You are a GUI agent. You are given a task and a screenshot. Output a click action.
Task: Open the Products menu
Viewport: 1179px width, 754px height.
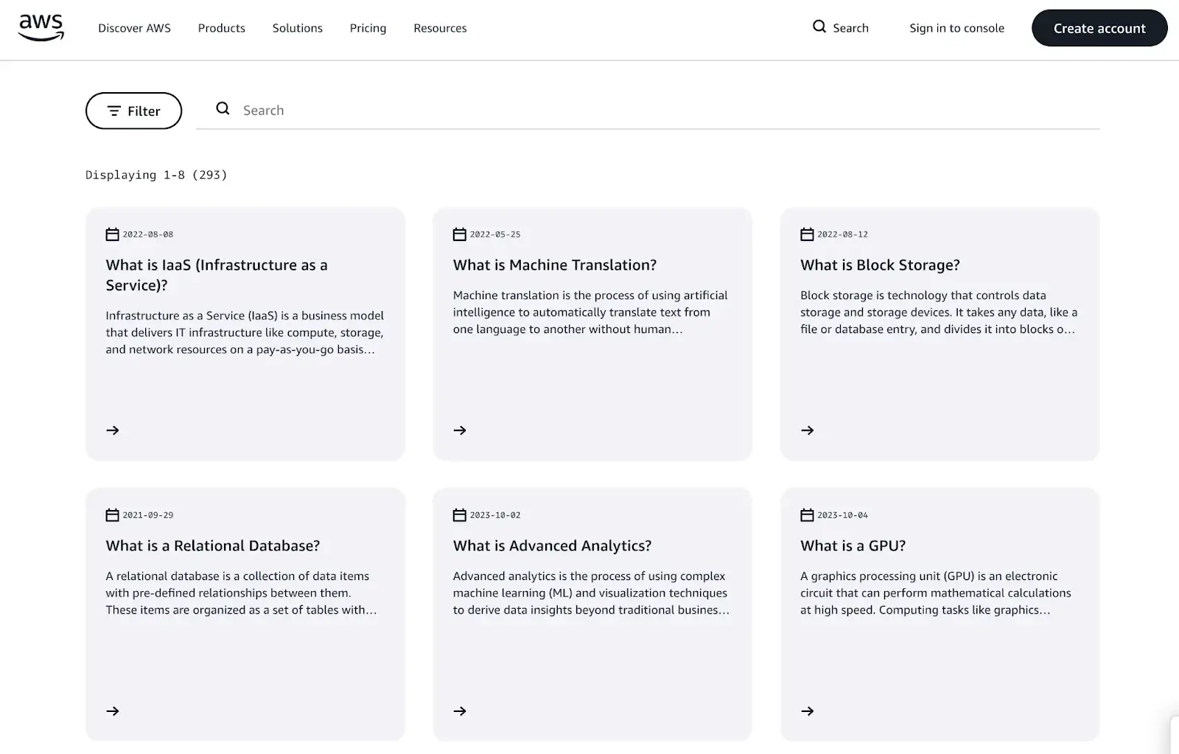221,28
